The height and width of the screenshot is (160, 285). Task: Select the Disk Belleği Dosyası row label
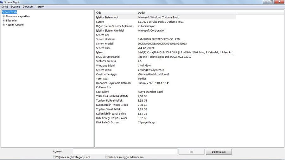tap(108, 122)
